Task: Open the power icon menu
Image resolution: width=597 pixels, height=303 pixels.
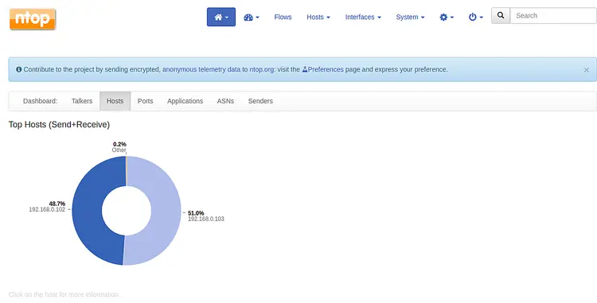Action: [x=475, y=17]
